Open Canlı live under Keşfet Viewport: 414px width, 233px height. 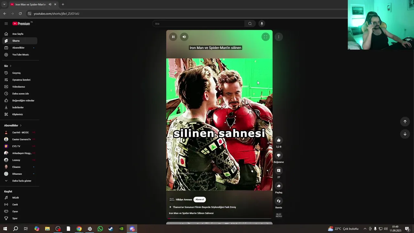point(19,205)
